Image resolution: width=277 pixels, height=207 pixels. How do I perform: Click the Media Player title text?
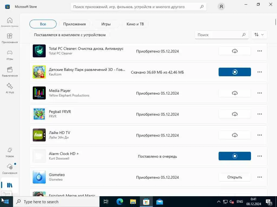pyautogui.click(x=60, y=91)
